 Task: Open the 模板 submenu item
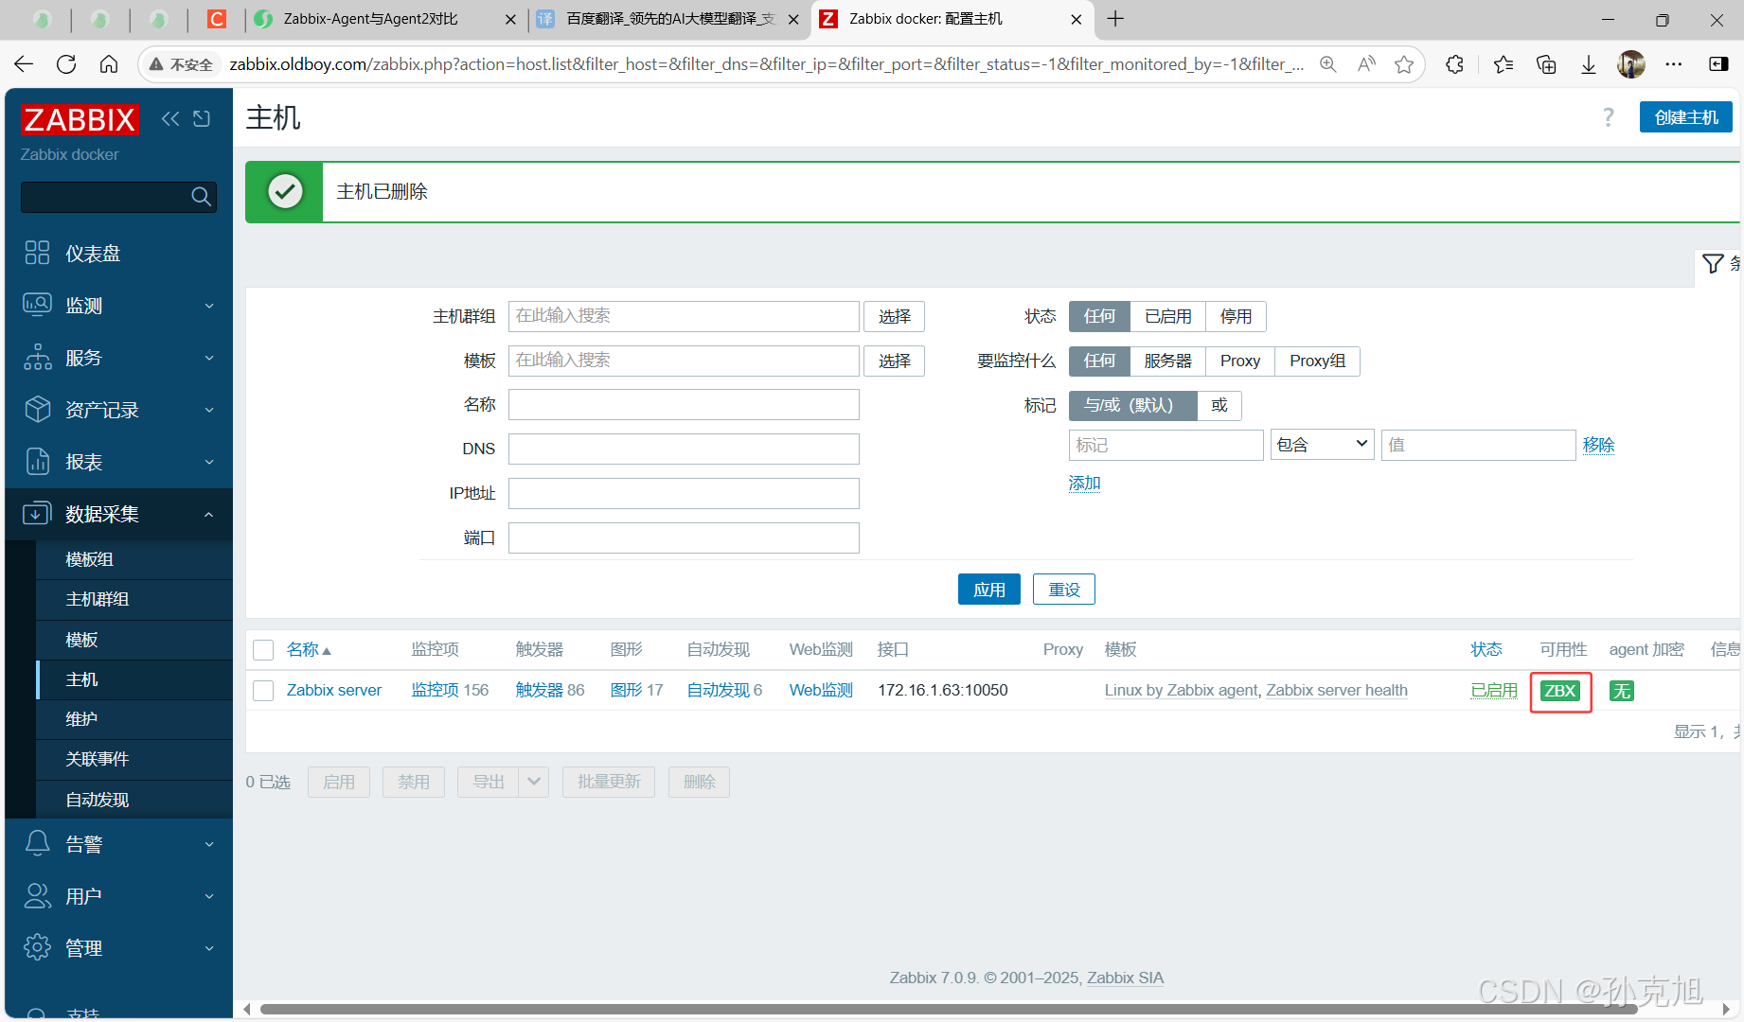coord(133,640)
